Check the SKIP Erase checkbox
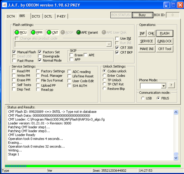Screen dimensions: 184x174 click(x=71, y=55)
